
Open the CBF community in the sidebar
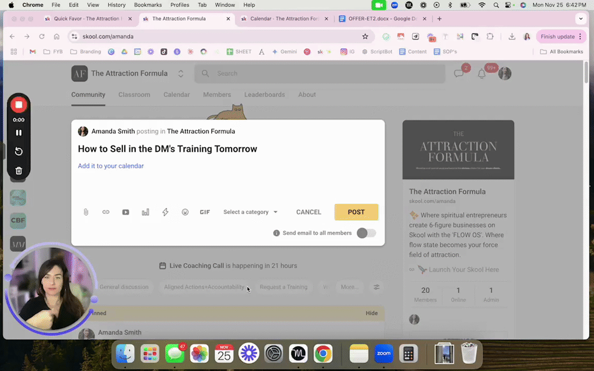click(18, 220)
